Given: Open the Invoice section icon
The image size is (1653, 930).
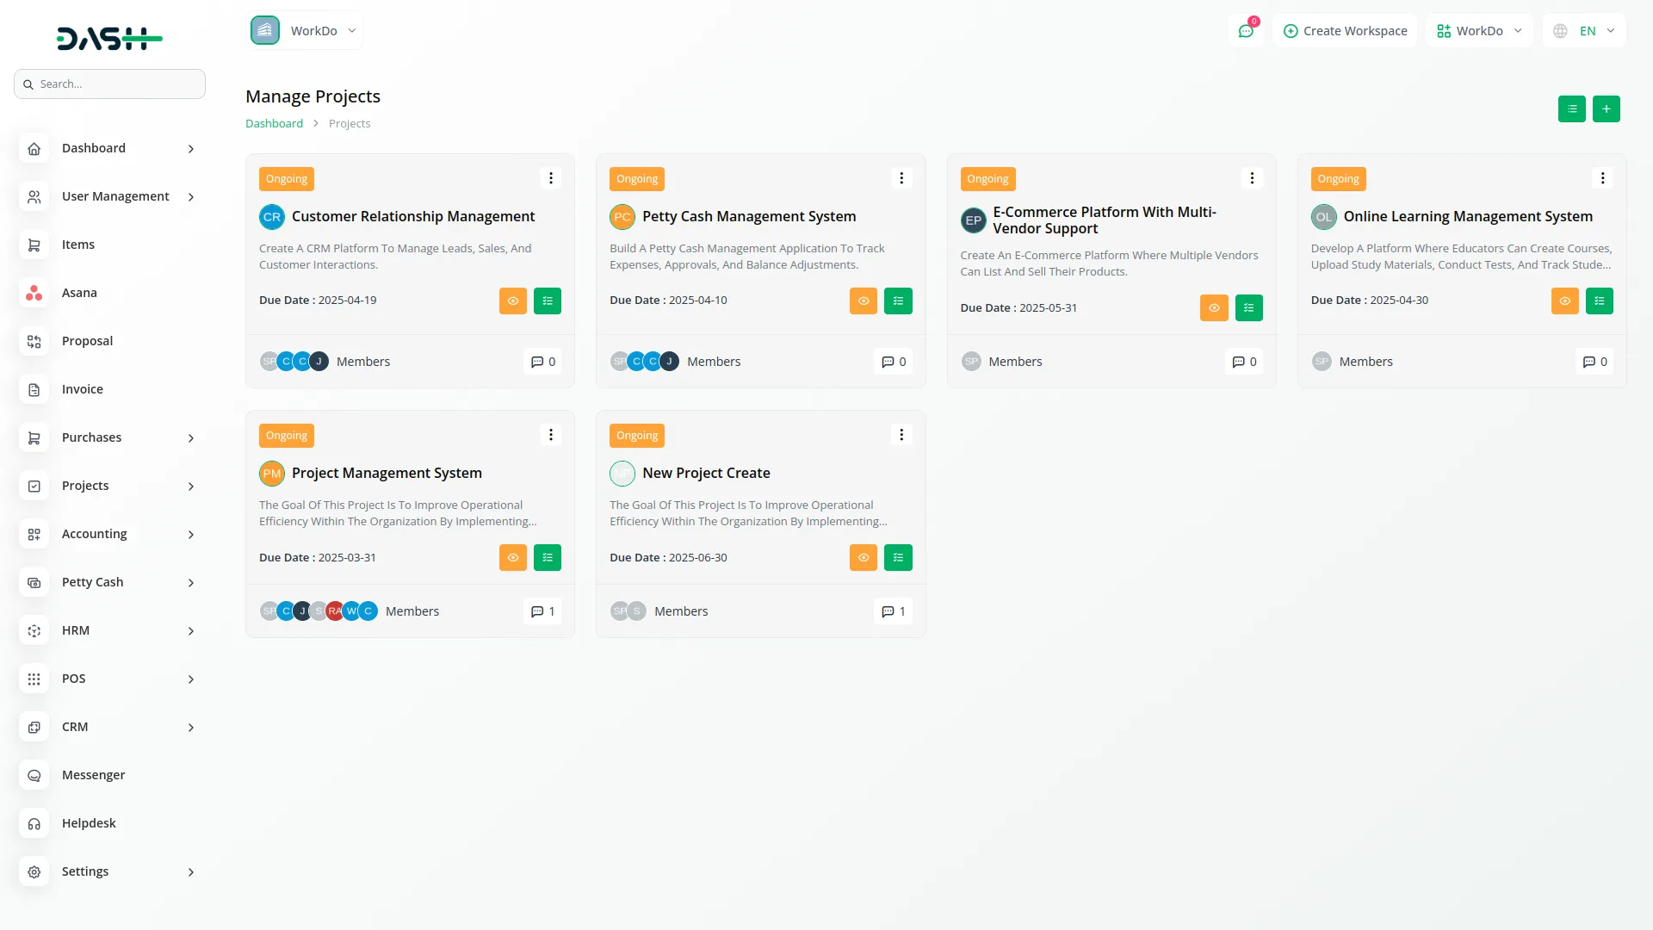Looking at the screenshot, I should click(x=34, y=389).
